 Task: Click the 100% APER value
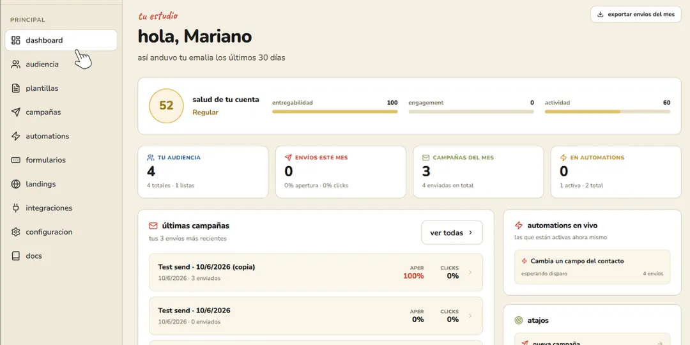(413, 276)
